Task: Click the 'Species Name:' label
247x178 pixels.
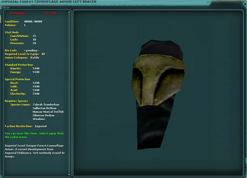Action: 21,105
